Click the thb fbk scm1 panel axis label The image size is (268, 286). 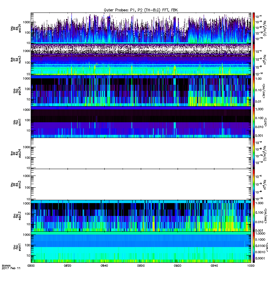pyautogui.click(x=17, y=122)
